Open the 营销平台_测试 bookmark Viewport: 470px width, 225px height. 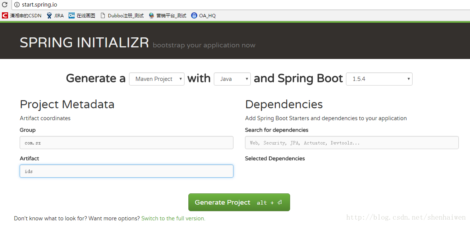coord(167,15)
